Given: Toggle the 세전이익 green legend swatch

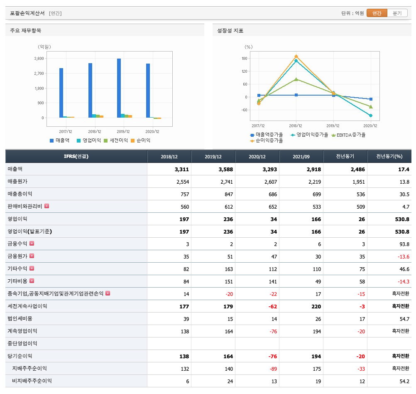Looking at the screenshot, I should pyautogui.click(x=105, y=140).
